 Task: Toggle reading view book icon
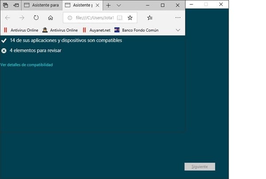[120, 18]
